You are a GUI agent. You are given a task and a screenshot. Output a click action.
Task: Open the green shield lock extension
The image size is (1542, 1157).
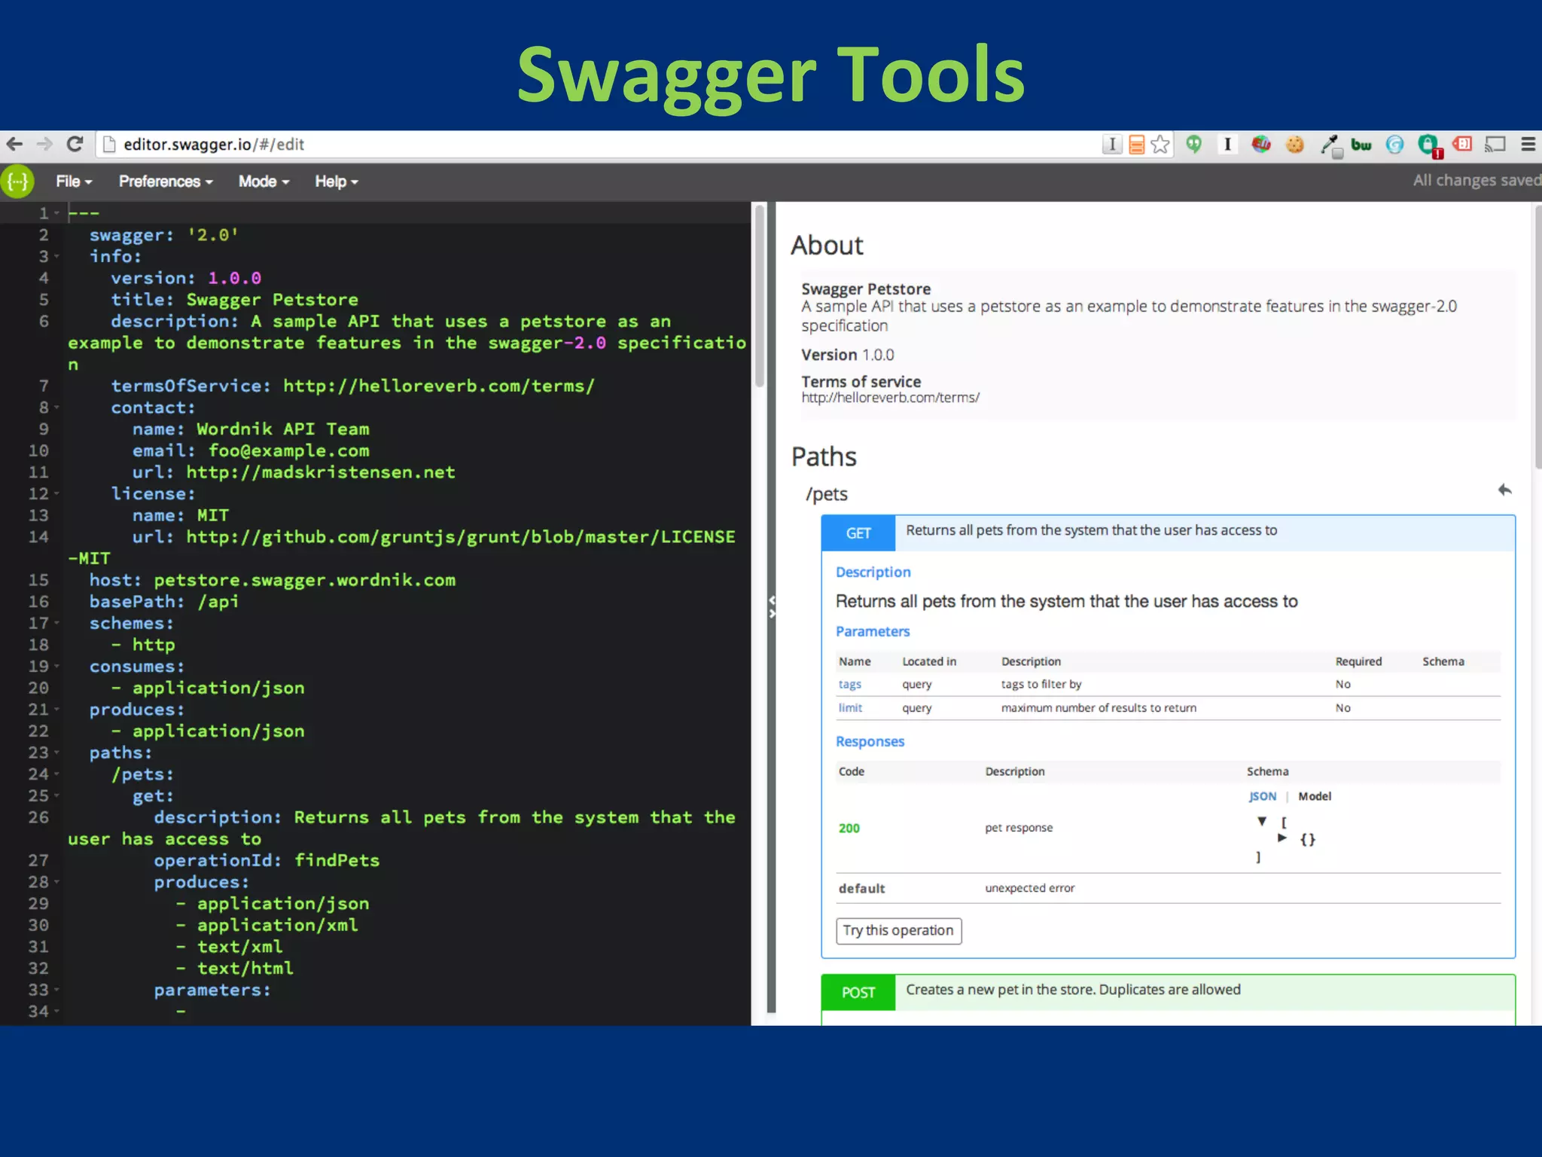point(1429,145)
